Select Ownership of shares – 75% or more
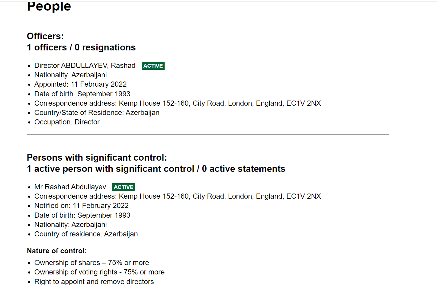437x285 pixels. pos(92,263)
